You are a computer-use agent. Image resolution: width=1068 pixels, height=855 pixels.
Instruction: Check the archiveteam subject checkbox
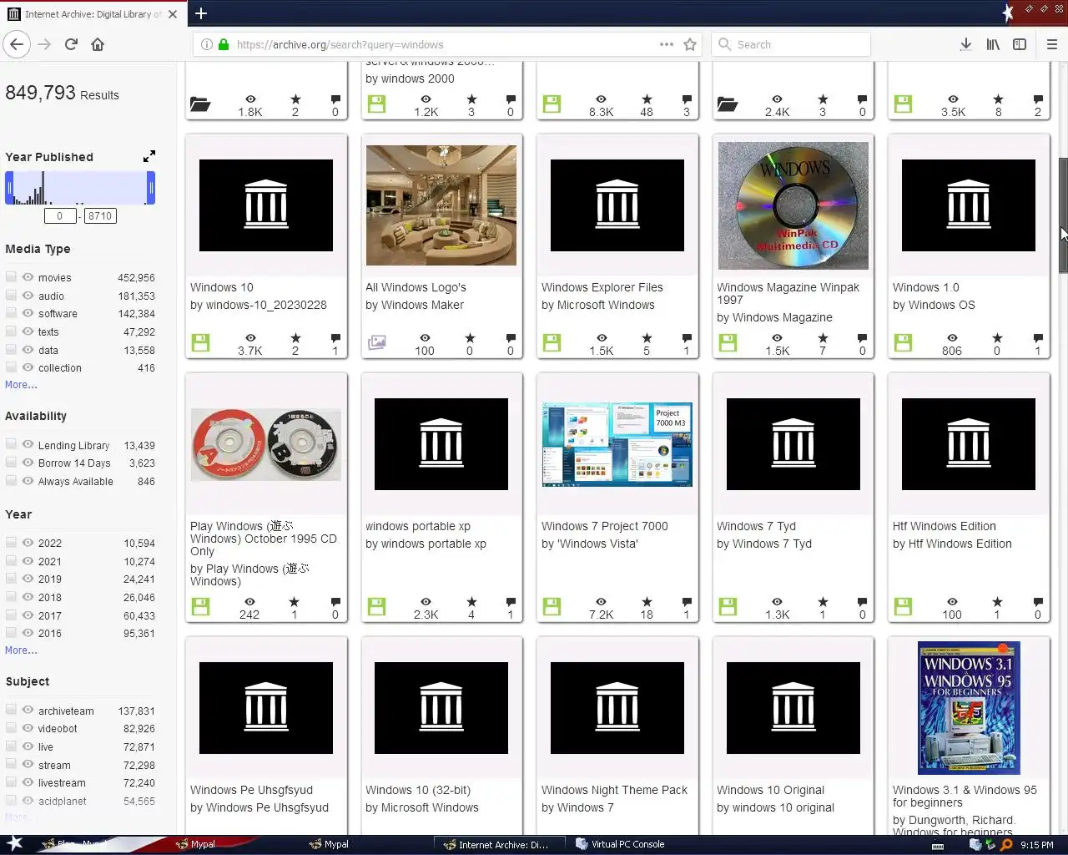tap(11, 710)
